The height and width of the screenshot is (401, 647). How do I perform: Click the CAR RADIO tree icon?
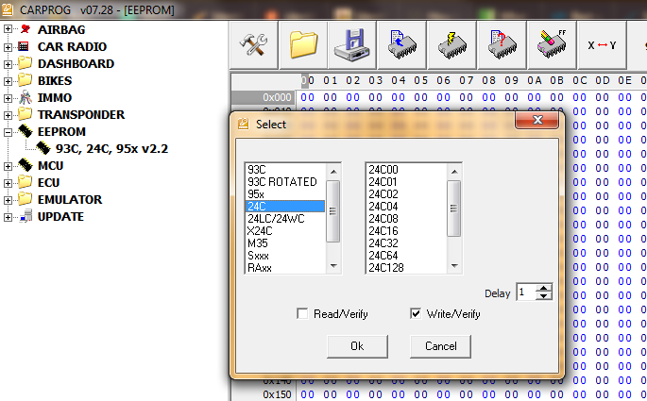tap(24, 46)
